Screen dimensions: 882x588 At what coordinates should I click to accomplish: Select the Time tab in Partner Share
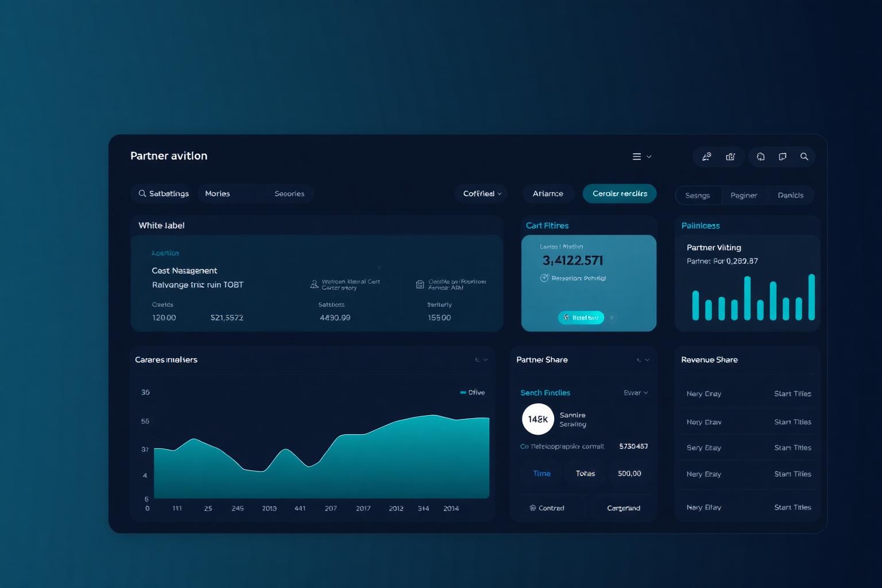(541, 474)
